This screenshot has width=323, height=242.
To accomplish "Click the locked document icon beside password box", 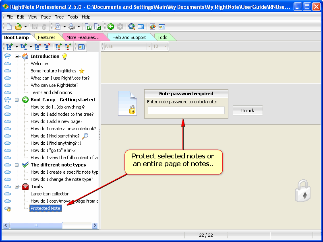I will (x=128, y=103).
